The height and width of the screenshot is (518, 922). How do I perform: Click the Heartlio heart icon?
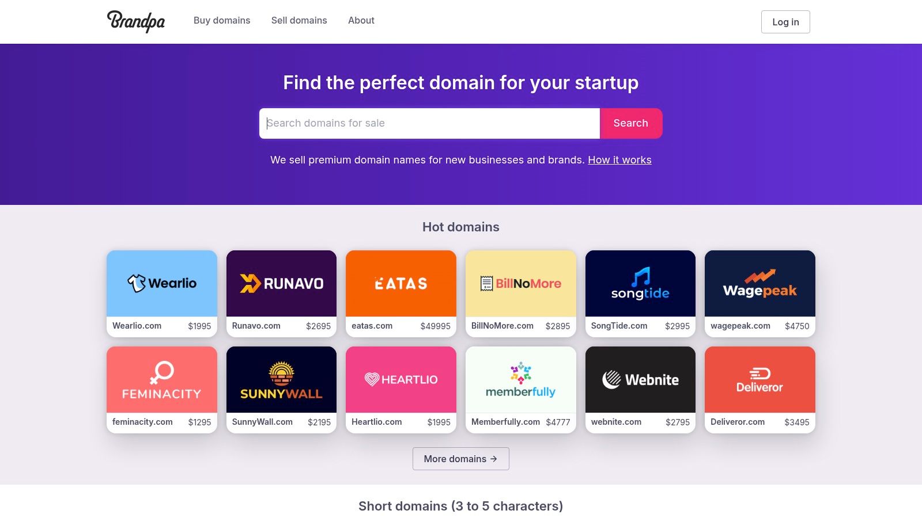[372, 379]
